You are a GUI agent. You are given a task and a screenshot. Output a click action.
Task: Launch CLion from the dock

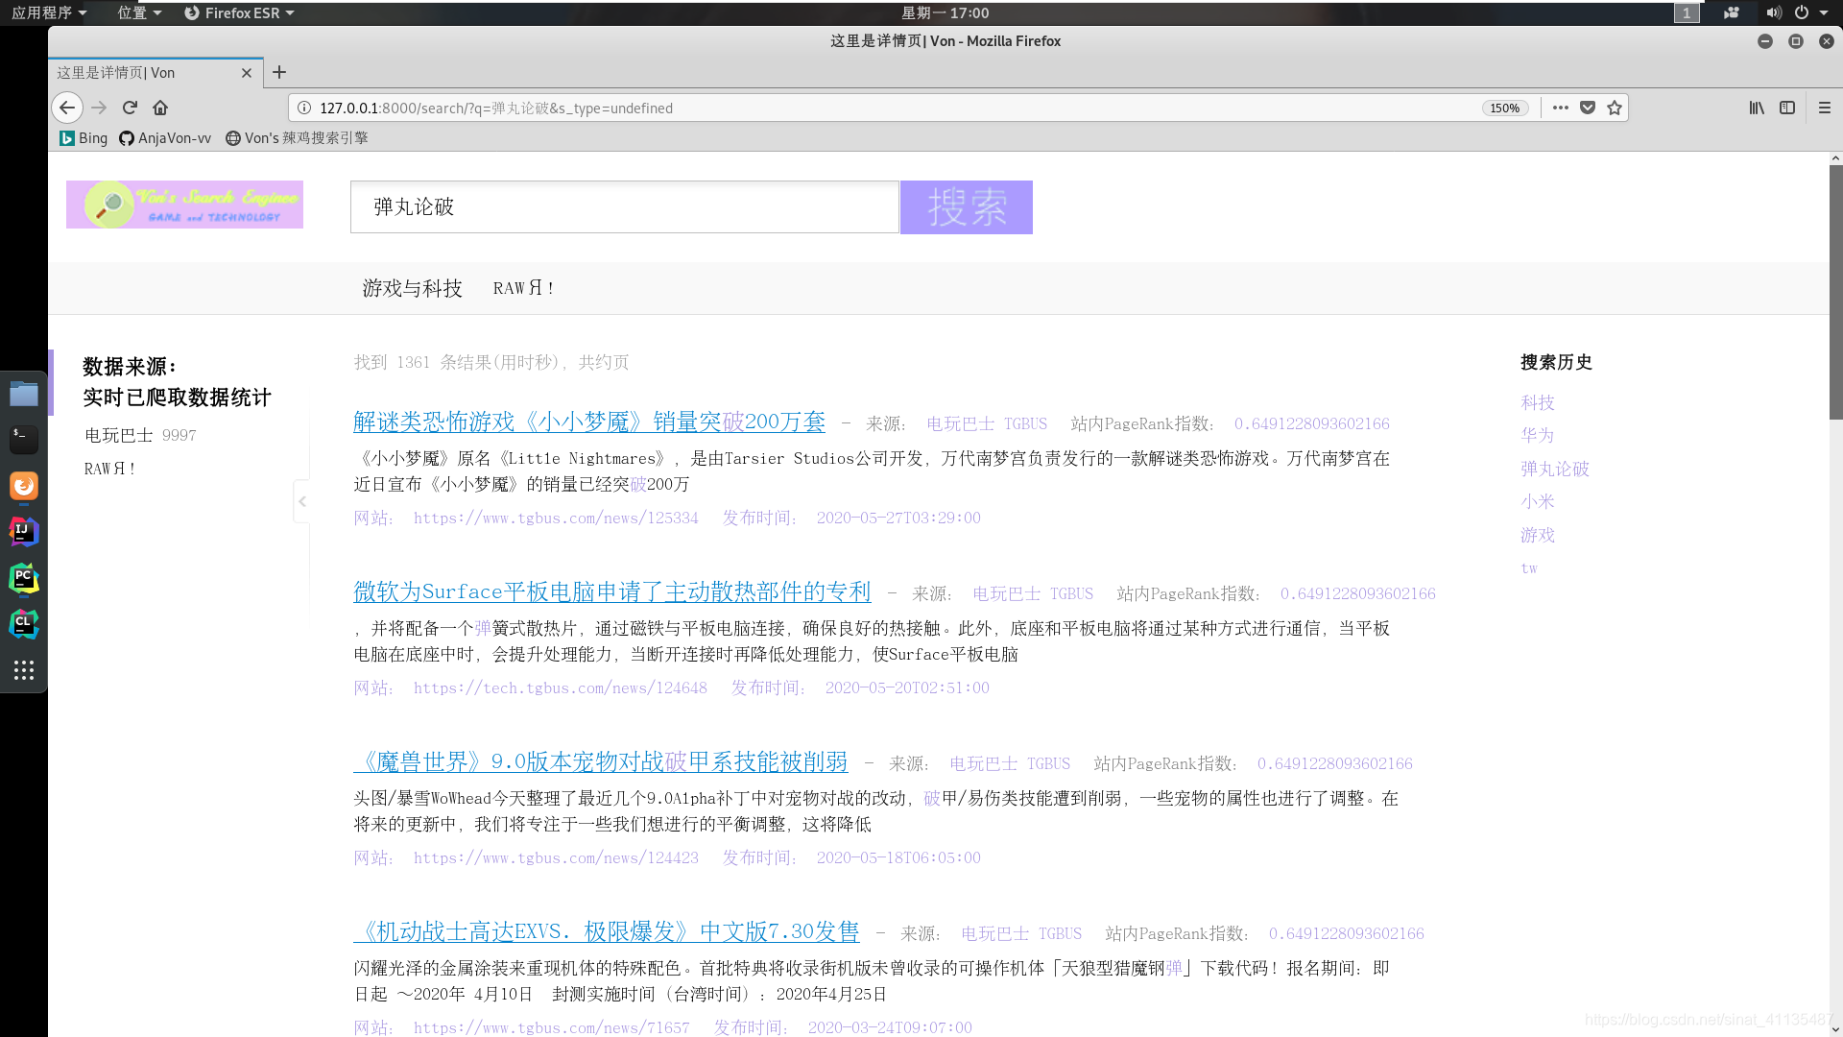[23, 624]
